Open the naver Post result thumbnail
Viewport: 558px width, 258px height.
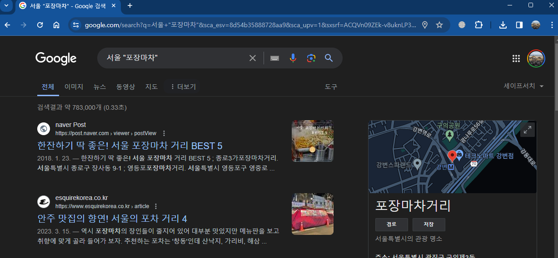click(313, 141)
